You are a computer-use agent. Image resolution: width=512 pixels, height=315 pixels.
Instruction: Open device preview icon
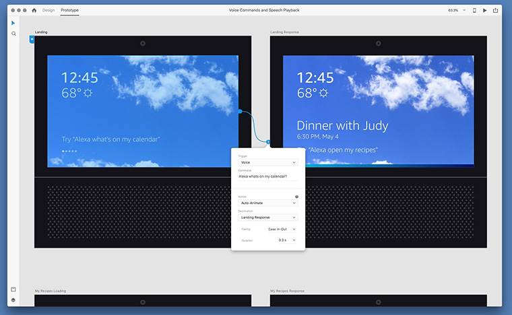pyautogui.click(x=474, y=11)
